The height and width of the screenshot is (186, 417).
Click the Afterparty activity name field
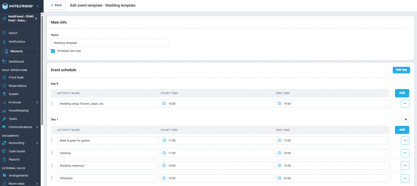point(108,178)
